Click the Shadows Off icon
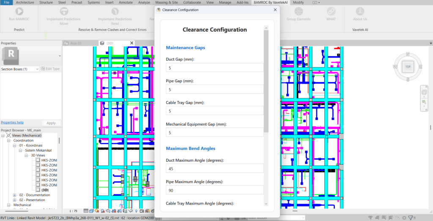The height and width of the screenshot is (221, 433). pos(103,211)
